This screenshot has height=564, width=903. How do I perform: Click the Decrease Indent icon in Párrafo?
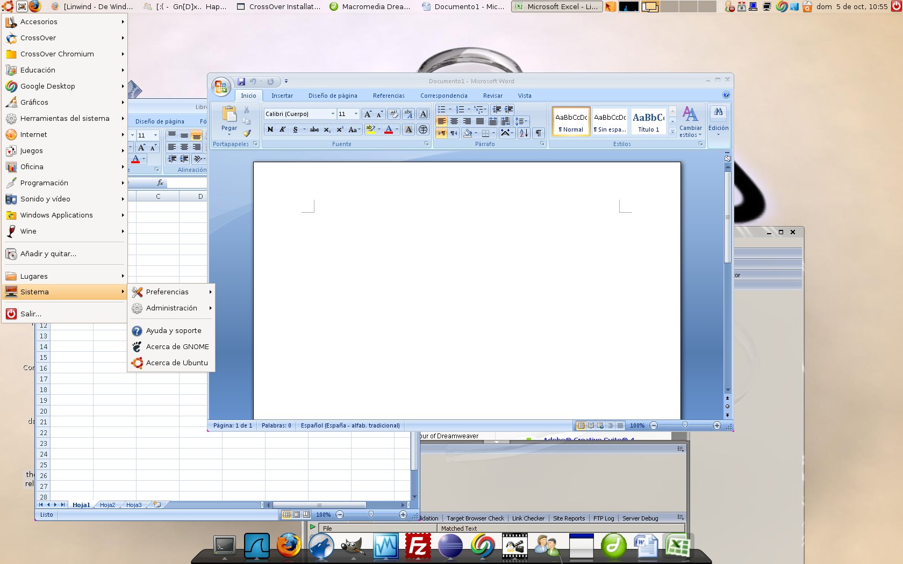(x=497, y=110)
